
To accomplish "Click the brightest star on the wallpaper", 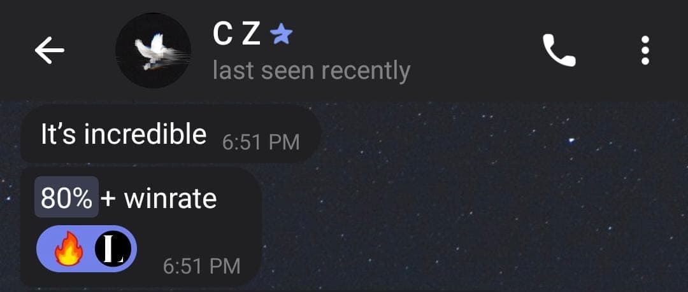I will pyautogui.click(x=571, y=141).
